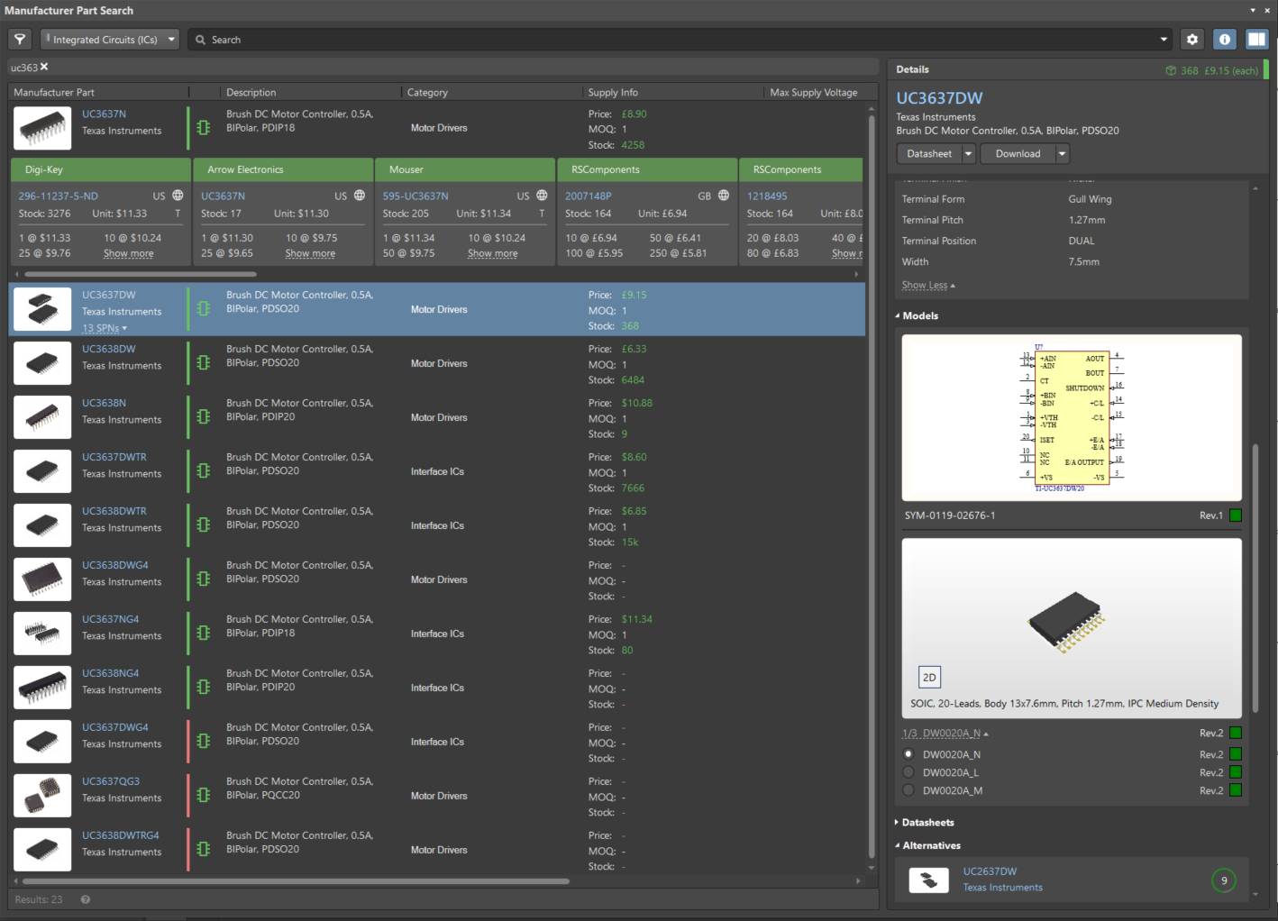Click the globe icon in RSComponents 2007148P card

click(x=724, y=196)
